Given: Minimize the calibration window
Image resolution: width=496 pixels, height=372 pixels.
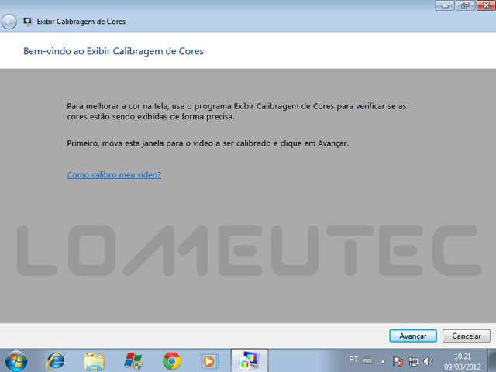Looking at the screenshot, I should pyautogui.click(x=445, y=5).
